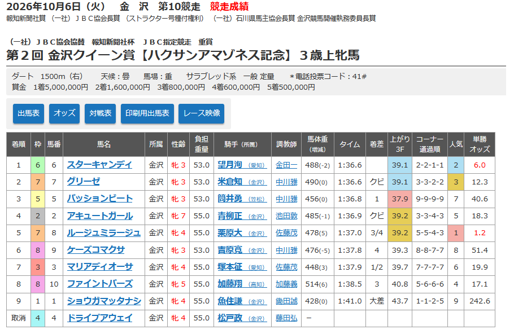
Task: Select the コーナー通過順 column header
Action: pyautogui.click(x=430, y=144)
